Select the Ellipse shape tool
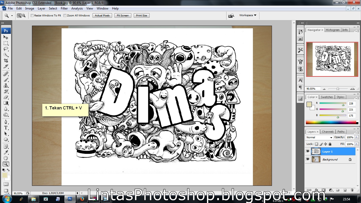The width and height of the screenshot is (361, 203). (x=6, y=139)
